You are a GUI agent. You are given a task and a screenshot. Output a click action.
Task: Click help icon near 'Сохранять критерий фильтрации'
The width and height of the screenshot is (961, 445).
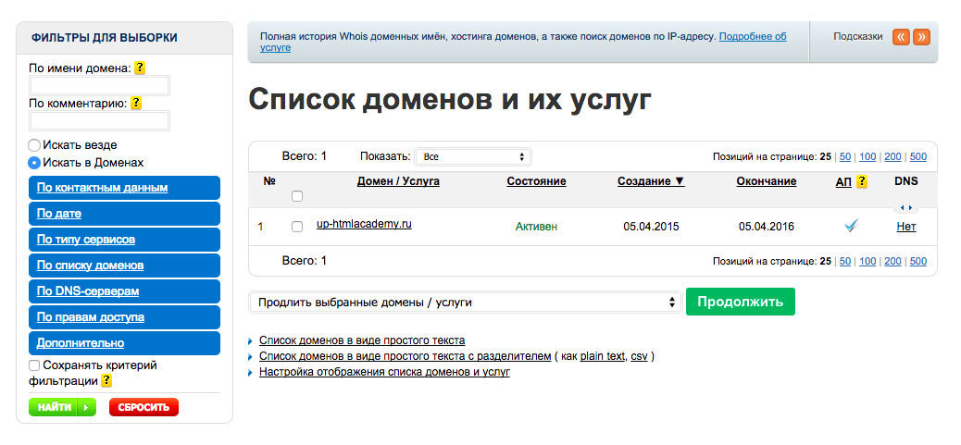coord(106,380)
